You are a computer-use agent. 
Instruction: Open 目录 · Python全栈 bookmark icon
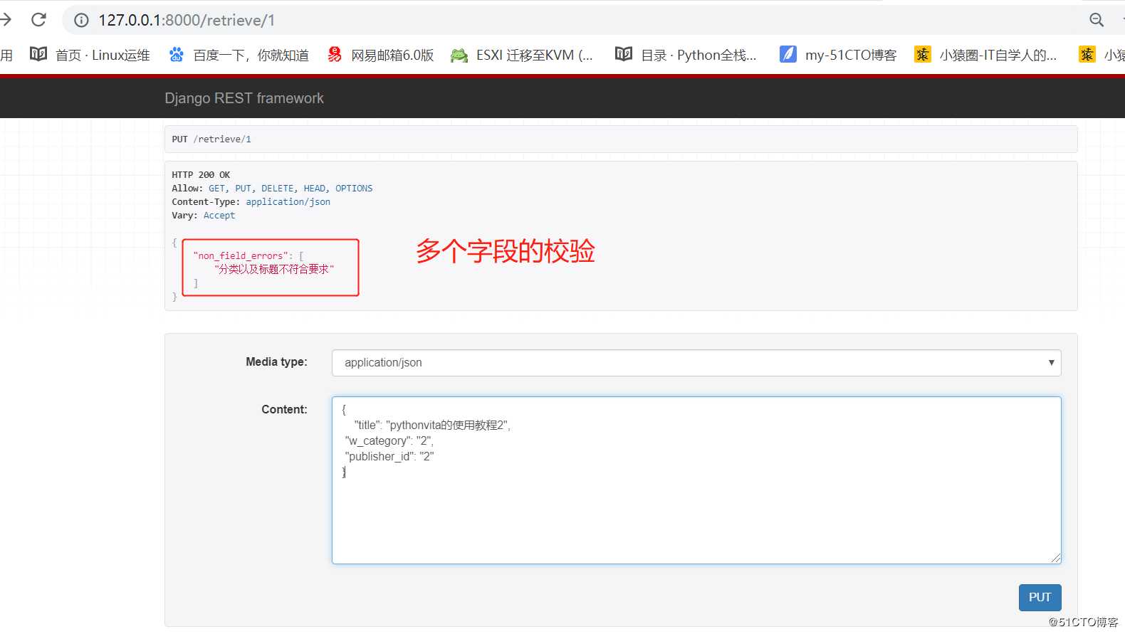(624, 54)
